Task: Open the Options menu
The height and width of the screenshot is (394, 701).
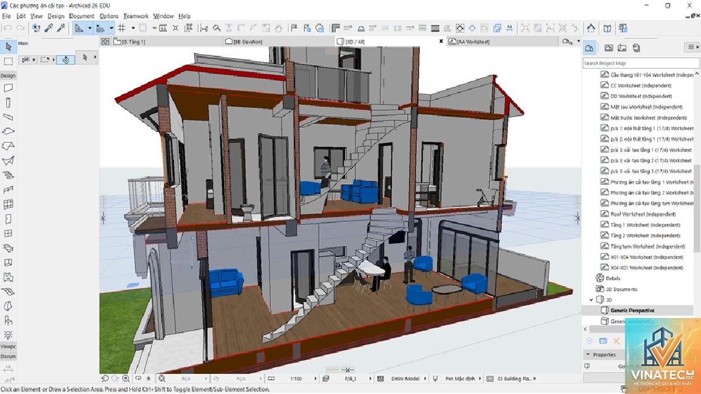Action: point(109,16)
